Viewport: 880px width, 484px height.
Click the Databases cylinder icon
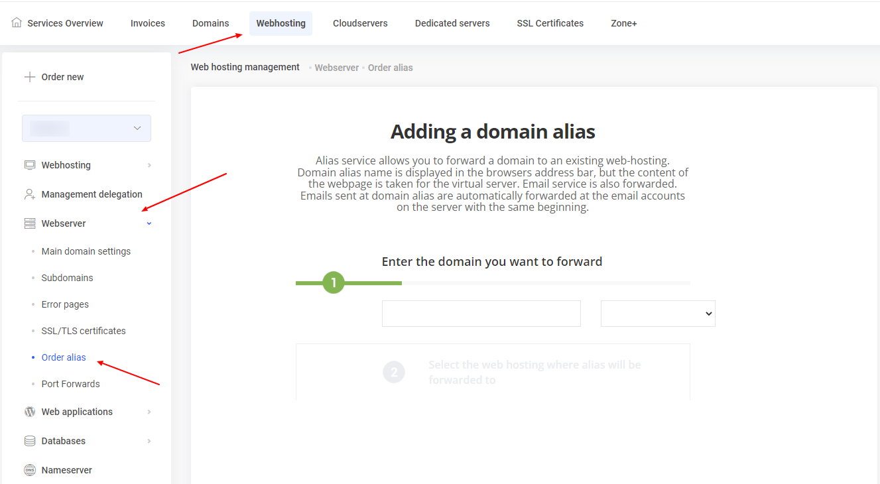click(30, 441)
